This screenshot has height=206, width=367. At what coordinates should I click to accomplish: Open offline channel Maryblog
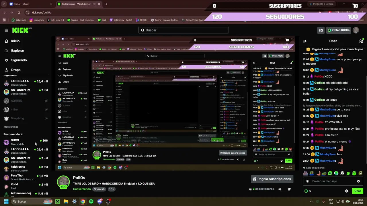click(x=25, y=118)
